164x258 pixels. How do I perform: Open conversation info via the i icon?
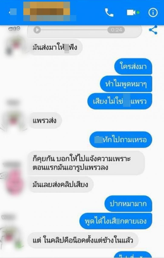(x=153, y=12)
